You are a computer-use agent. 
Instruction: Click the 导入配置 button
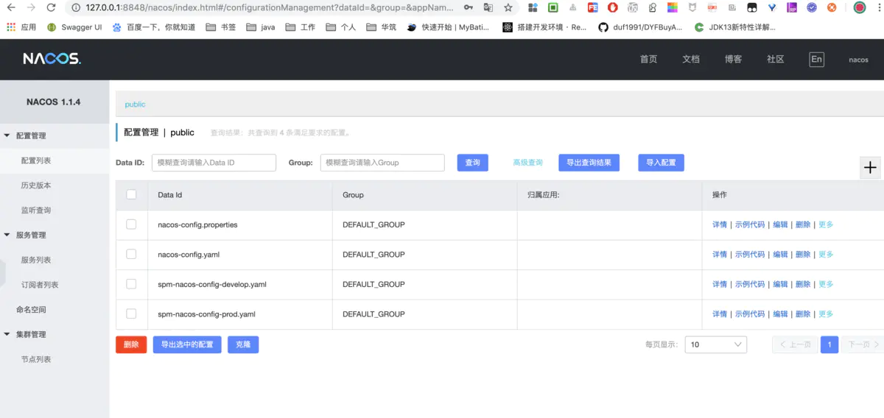coord(661,163)
